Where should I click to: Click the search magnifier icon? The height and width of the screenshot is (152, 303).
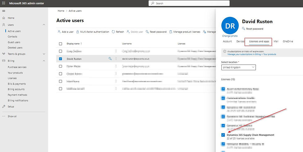click(x=153, y=3)
